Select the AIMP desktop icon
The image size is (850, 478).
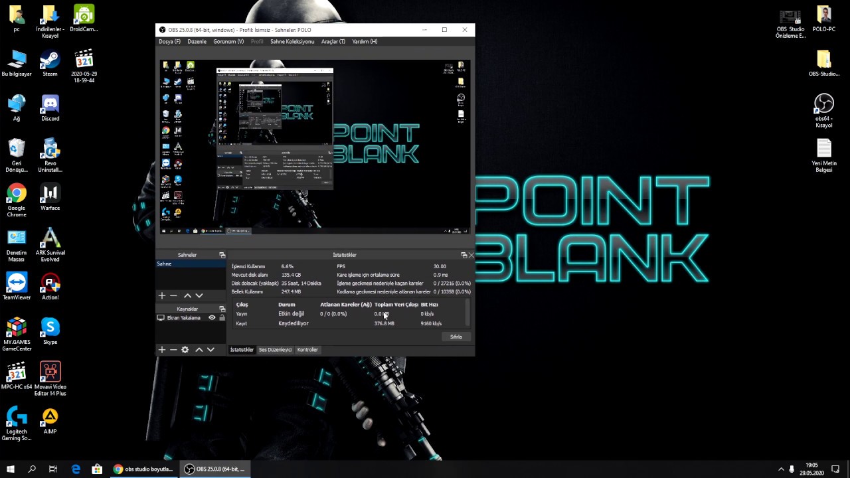click(x=50, y=420)
